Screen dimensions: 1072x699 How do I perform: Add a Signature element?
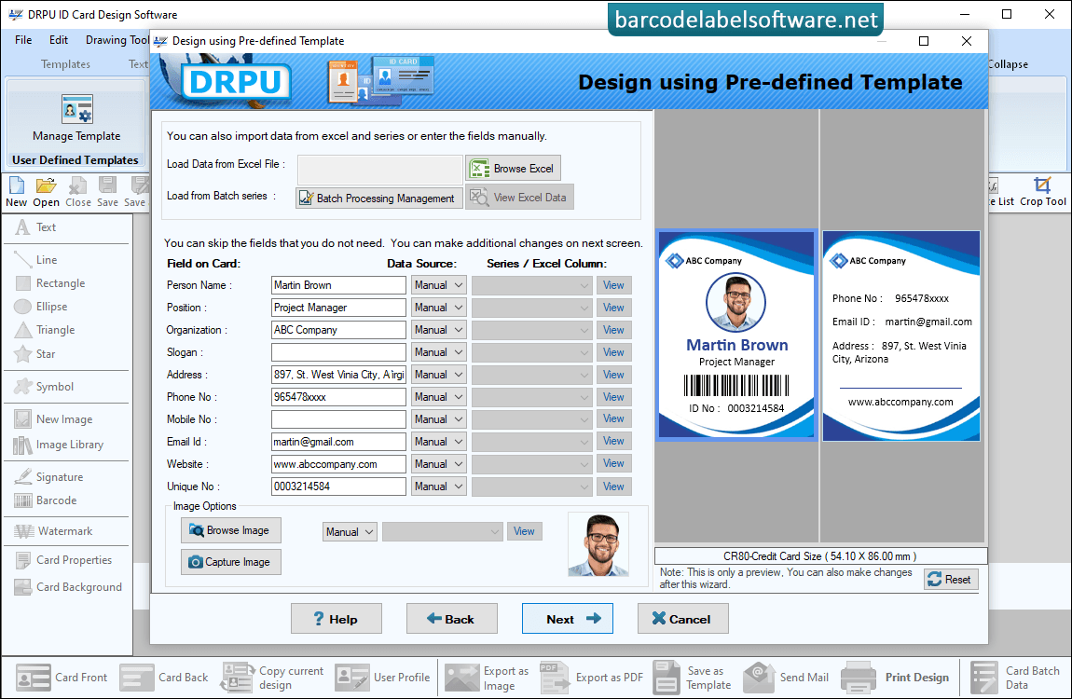[x=49, y=477]
